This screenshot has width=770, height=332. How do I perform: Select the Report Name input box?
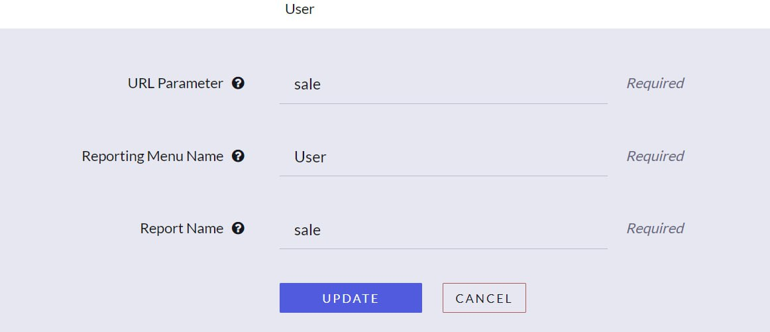443,230
